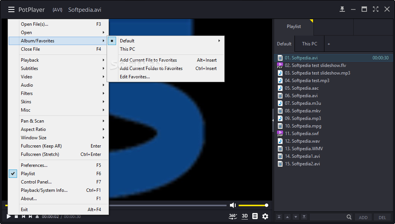
Task: Click the DEL button in the playlist
Action: pyautogui.click(x=382, y=218)
